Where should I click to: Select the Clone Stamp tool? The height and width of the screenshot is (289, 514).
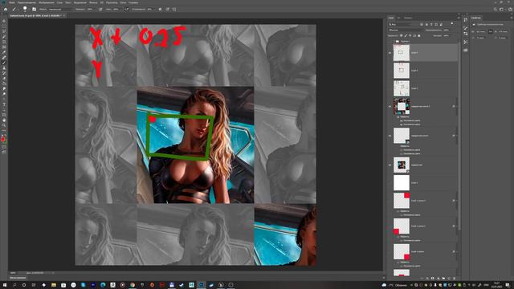[4, 67]
